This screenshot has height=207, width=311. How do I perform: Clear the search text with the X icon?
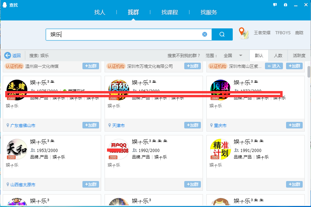click(x=204, y=35)
